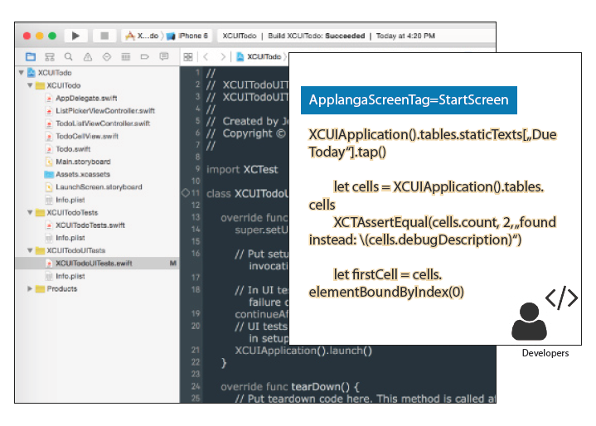Open the Issue navigator warning icon
596x426 pixels.
pos(88,57)
